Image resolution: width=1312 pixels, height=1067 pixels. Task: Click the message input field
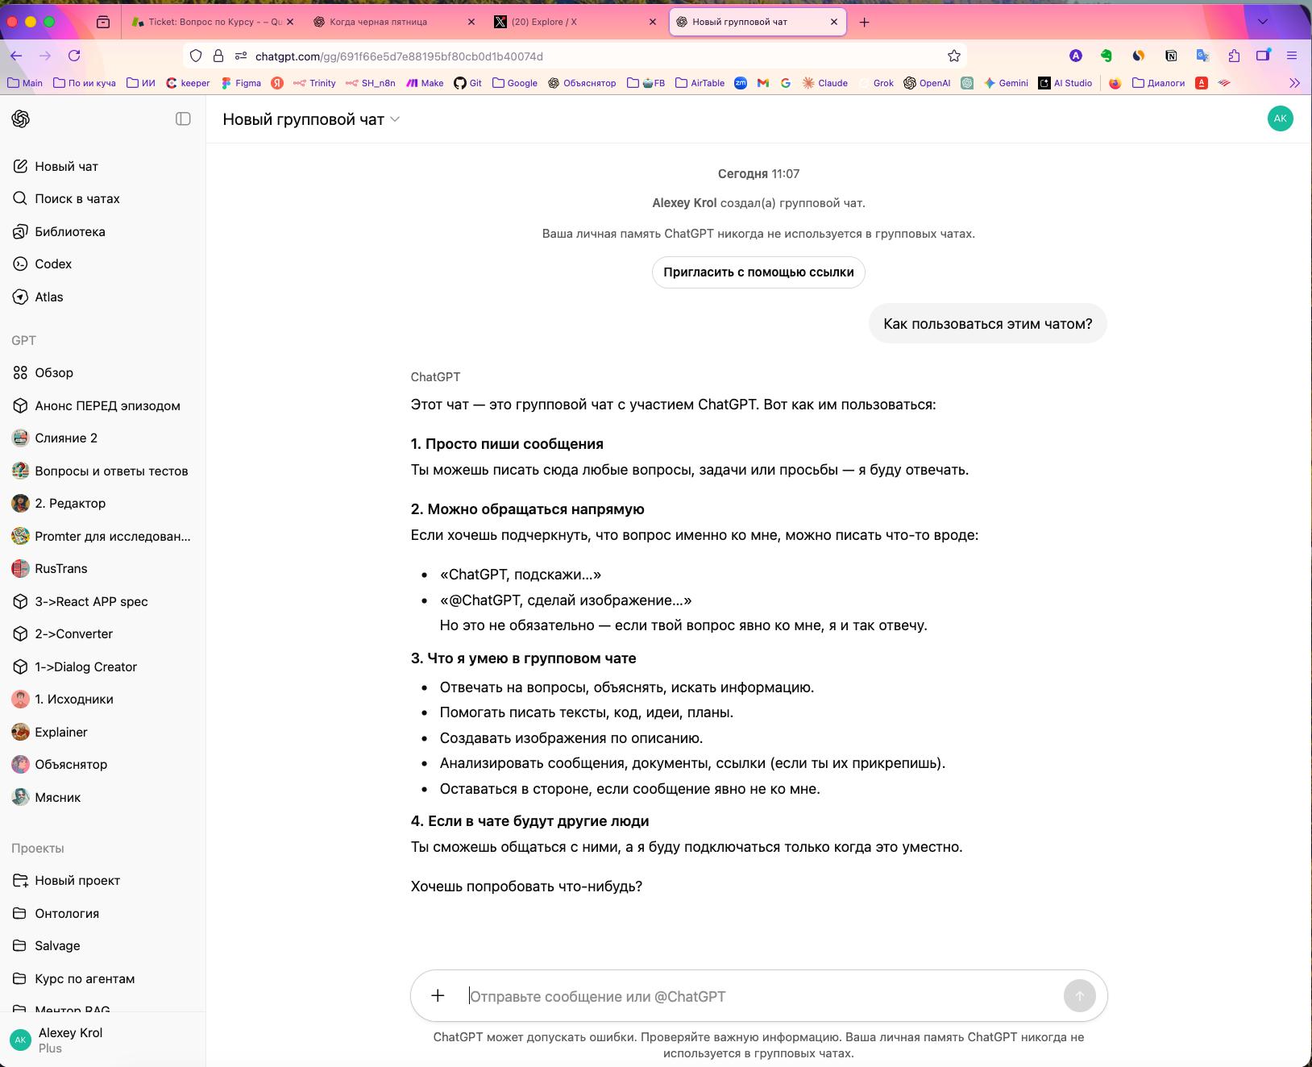[x=725, y=996]
